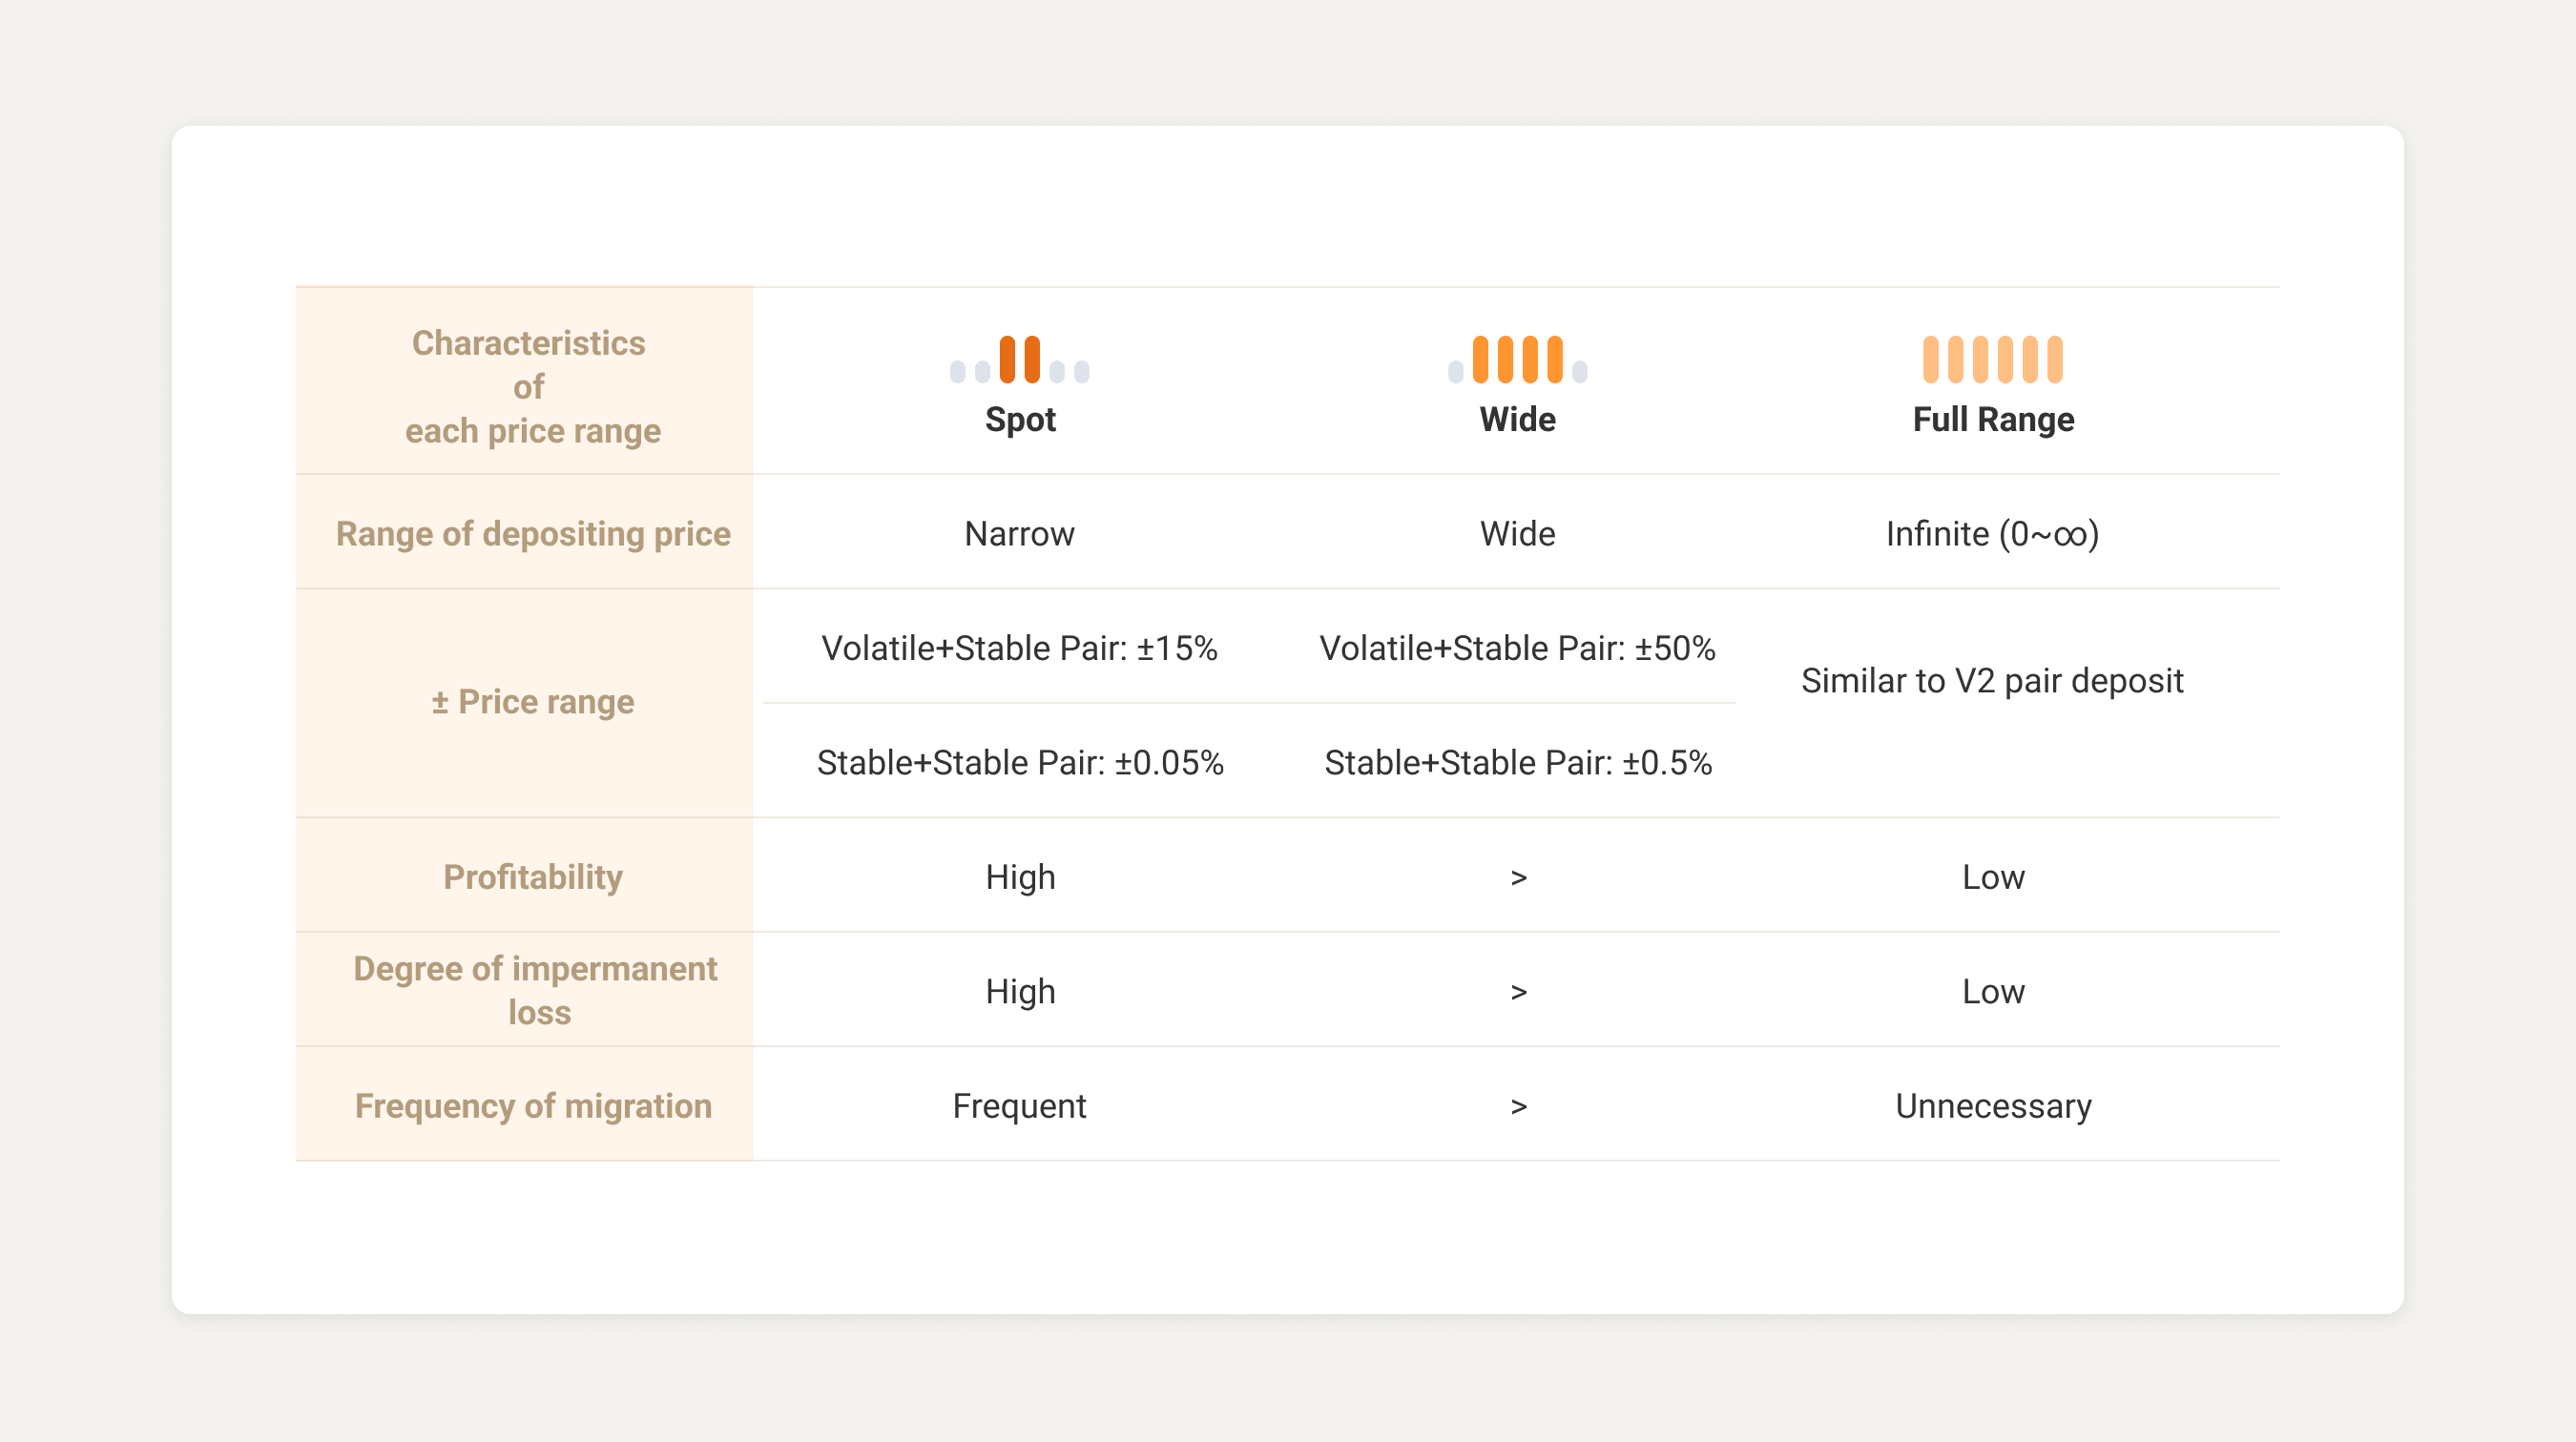The image size is (2576, 1442).
Task: Click the Wide range bar icon
Action: pos(1517,360)
